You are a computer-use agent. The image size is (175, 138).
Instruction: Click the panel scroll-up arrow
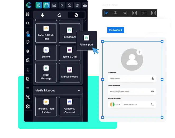tap(85, 21)
